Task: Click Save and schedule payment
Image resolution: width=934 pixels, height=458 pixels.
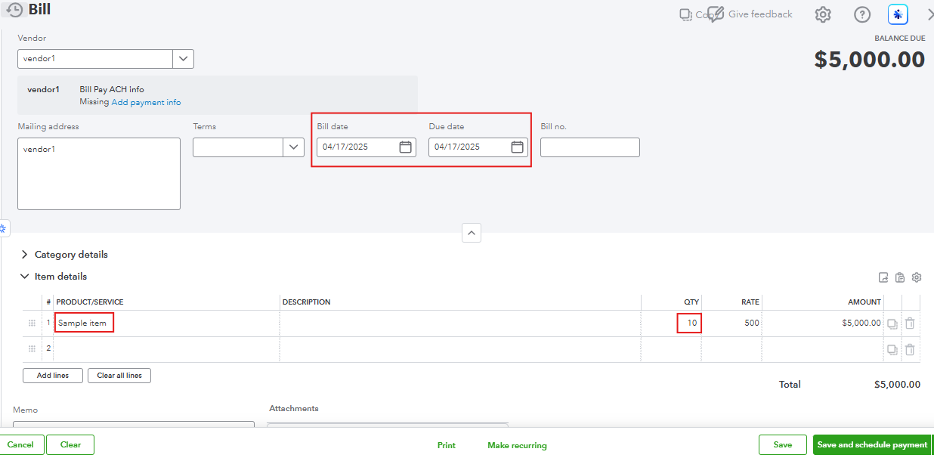Action: [x=871, y=445]
